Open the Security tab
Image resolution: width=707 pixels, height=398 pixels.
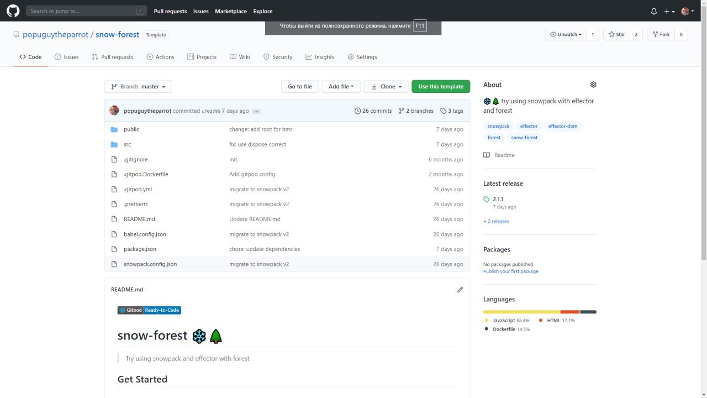tap(277, 57)
